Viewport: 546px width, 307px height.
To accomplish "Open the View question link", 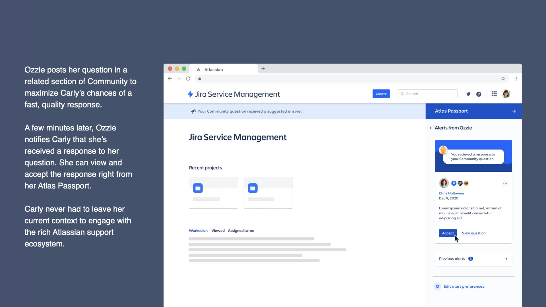I will [473, 233].
